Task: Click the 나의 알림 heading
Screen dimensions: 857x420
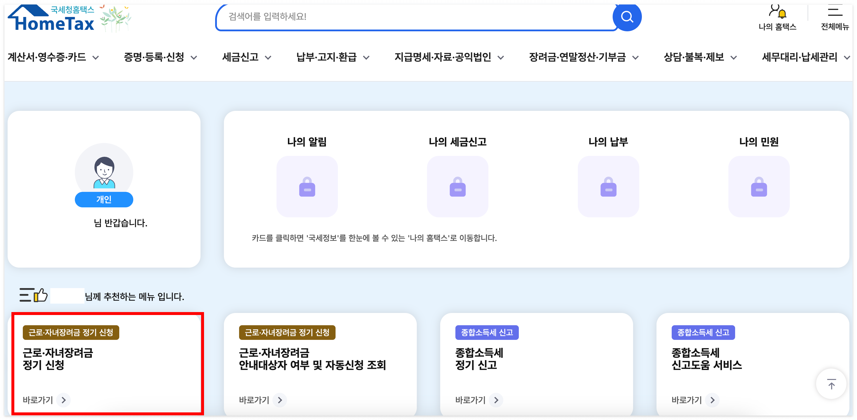Action: pos(307,142)
